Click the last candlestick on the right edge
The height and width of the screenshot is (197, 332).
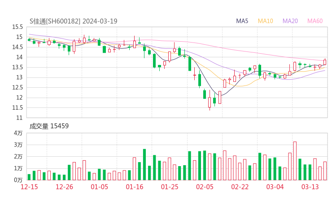pos(325,62)
